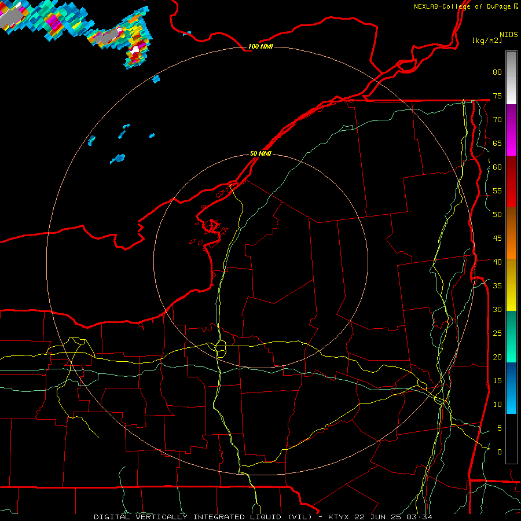Click the yellow segment of color scale
This screenshot has width=521, height=521.
coord(511,285)
